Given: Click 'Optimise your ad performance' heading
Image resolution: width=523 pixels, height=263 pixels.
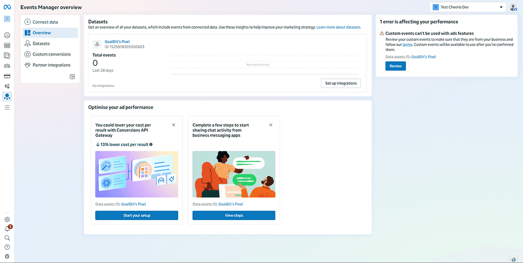Looking at the screenshot, I should click(121, 107).
